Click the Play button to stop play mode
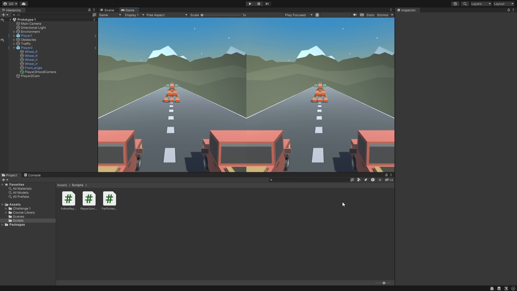This screenshot has height=291, width=517. pos(250,4)
